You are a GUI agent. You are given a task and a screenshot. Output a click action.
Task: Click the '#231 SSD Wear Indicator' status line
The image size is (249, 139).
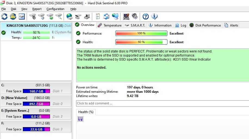[x=192, y=59]
